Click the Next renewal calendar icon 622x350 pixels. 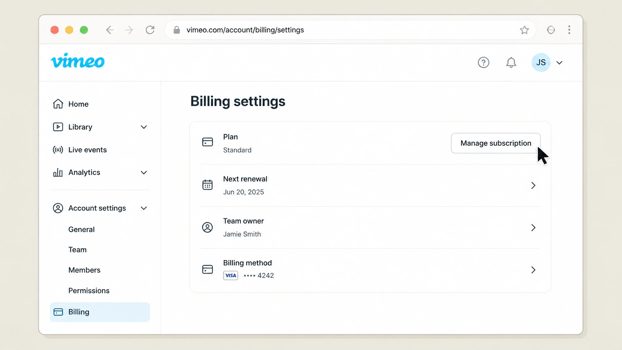click(207, 185)
